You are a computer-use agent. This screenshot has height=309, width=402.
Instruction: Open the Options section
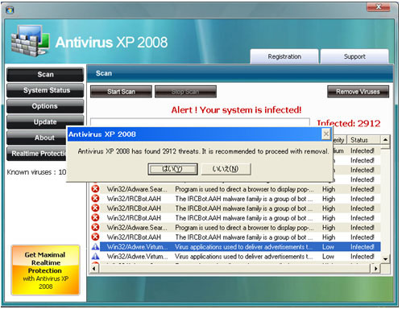click(45, 106)
